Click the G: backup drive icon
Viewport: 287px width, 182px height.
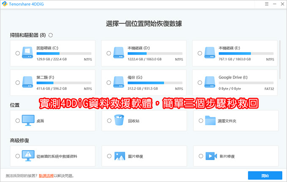[x=119, y=82]
